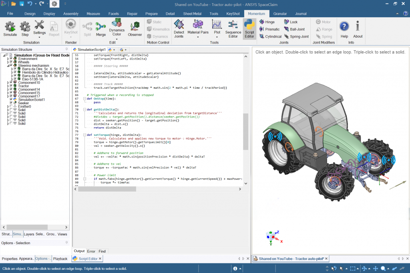Open the Plot tool

pyautogui.click(x=217, y=29)
